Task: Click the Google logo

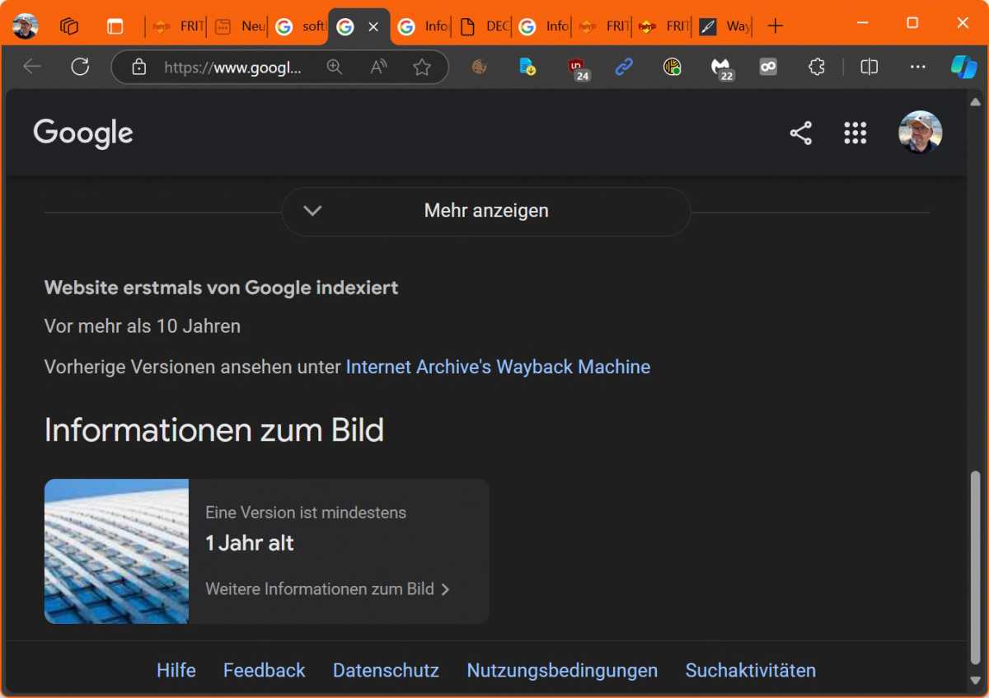Action: pos(83,133)
